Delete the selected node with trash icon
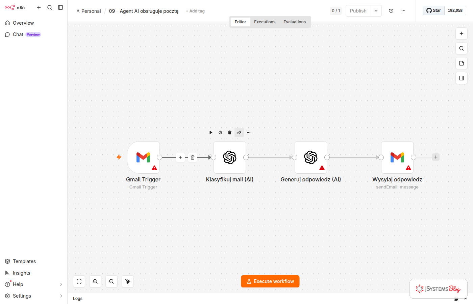Image resolution: width=473 pixels, height=304 pixels. click(x=230, y=132)
